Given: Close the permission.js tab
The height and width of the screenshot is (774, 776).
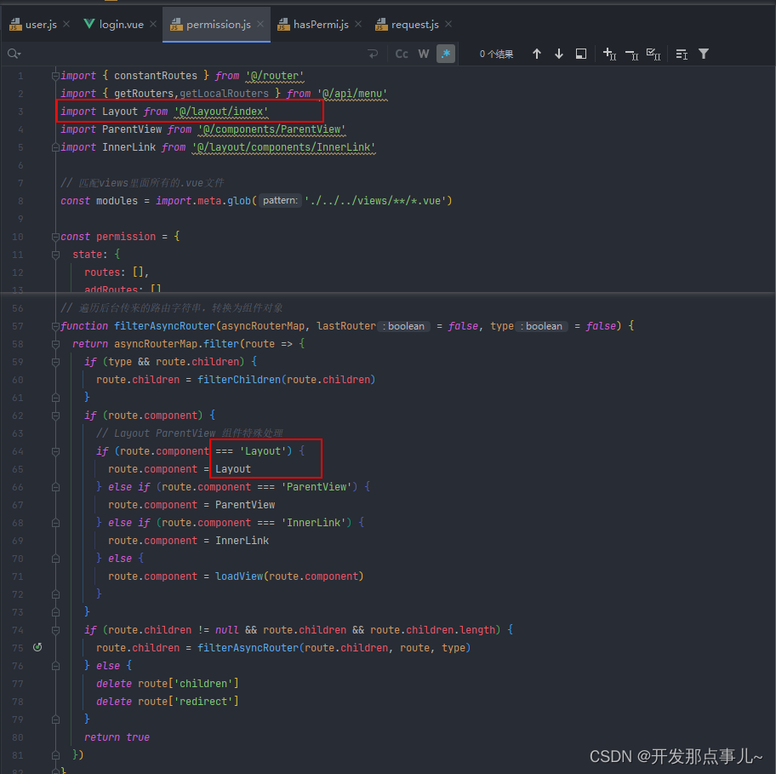Looking at the screenshot, I should (x=260, y=24).
